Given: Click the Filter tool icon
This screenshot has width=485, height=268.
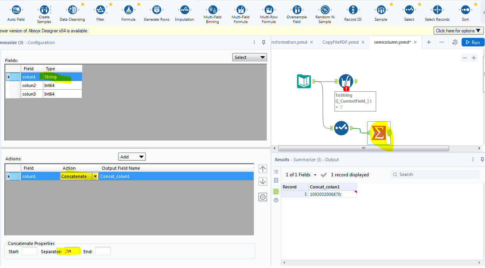Looking at the screenshot, I should (x=100, y=10).
